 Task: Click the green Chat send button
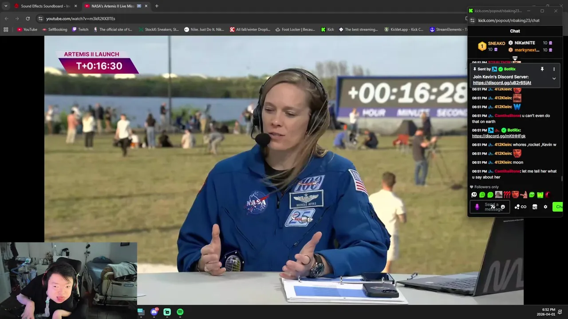[x=558, y=207]
